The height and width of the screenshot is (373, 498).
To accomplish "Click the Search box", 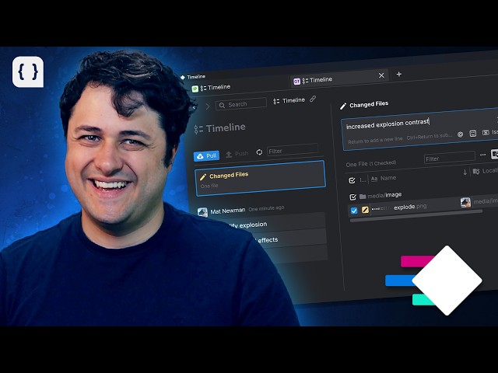I will [241, 104].
